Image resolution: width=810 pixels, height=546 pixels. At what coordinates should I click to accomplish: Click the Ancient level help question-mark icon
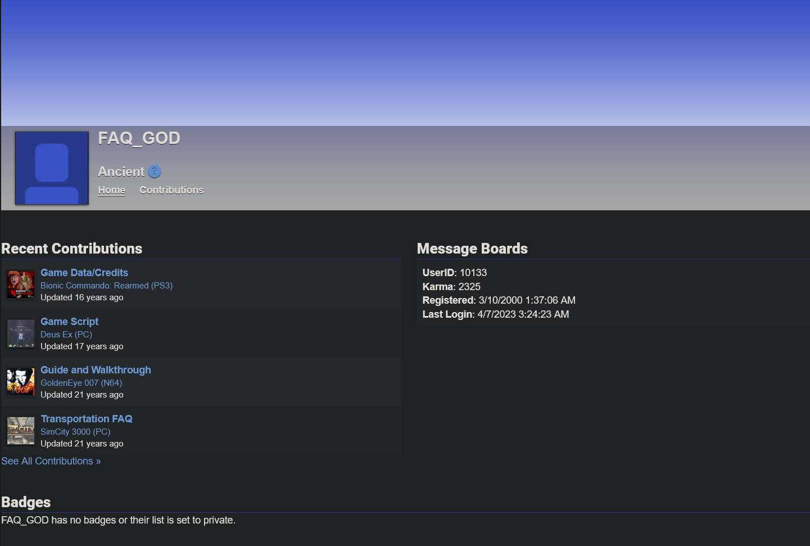pos(155,172)
